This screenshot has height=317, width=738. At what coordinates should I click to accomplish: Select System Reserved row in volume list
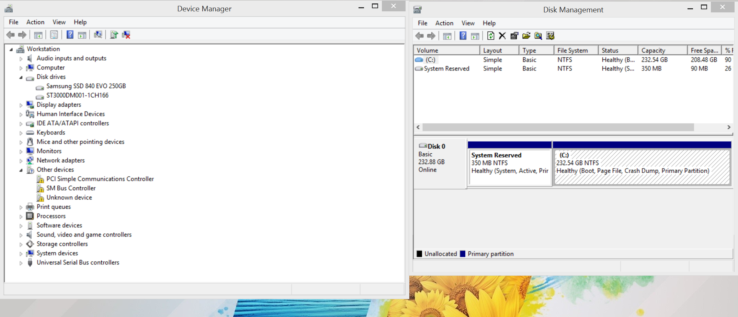pos(574,68)
